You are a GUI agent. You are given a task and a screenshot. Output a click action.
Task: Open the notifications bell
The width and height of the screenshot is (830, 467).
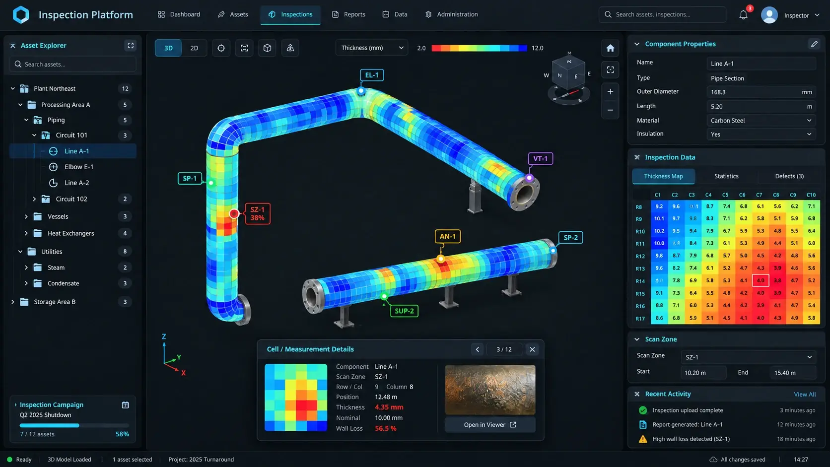(x=743, y=15)
